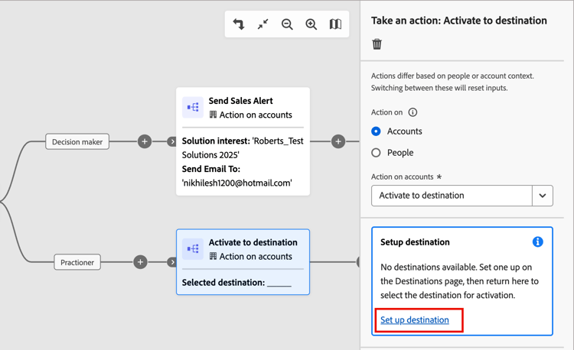Select the People radio button
This screenshot has width=574, height=350.
pos(376,153)
